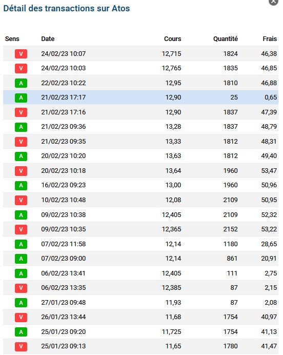Viewport: 283px width, 355px height.
Task: Click the Quantité column header
Action: pyautogui.click(x=226, y=39)
